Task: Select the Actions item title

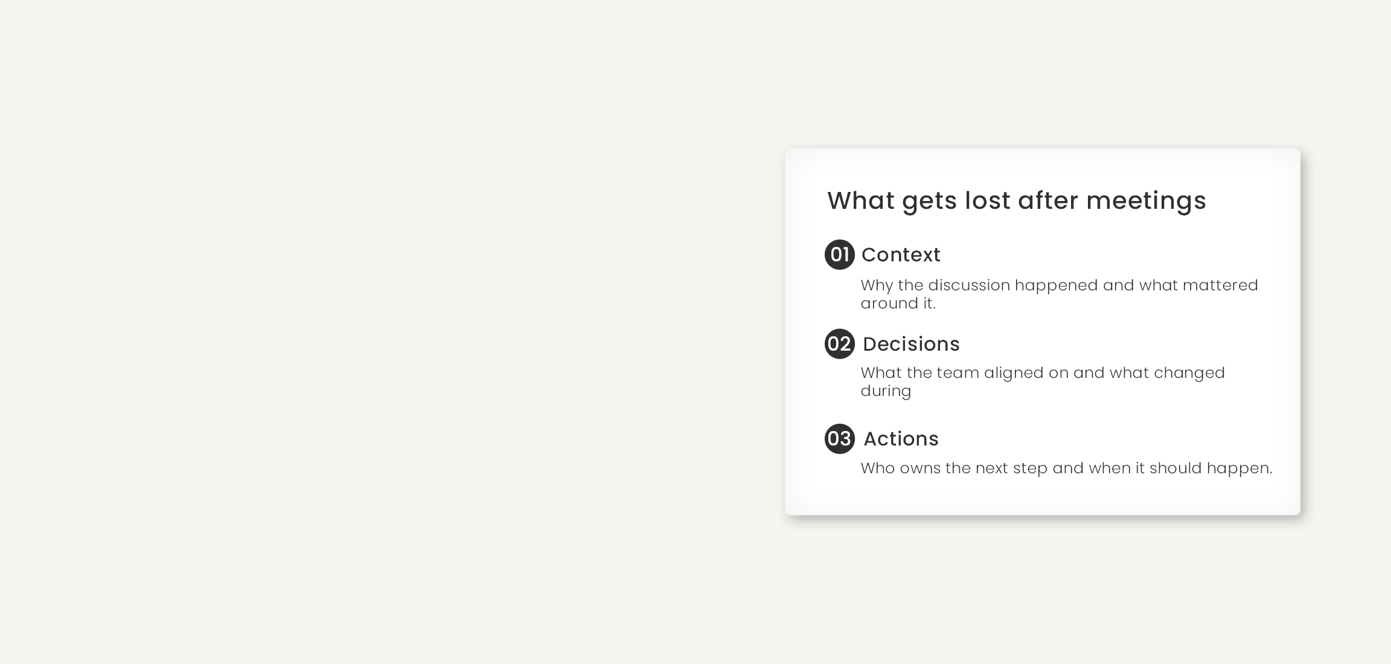Action: [x=901, y=439]
